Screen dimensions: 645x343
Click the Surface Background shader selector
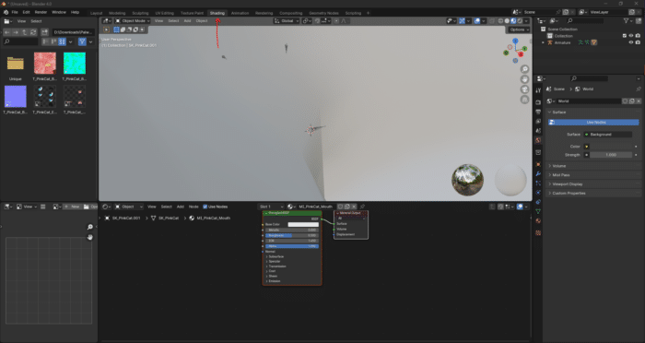[x=608, y=135]
